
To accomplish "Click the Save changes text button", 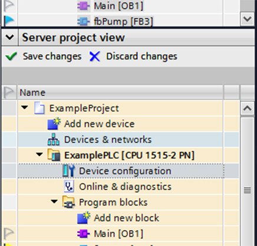I will pos(52,56).
